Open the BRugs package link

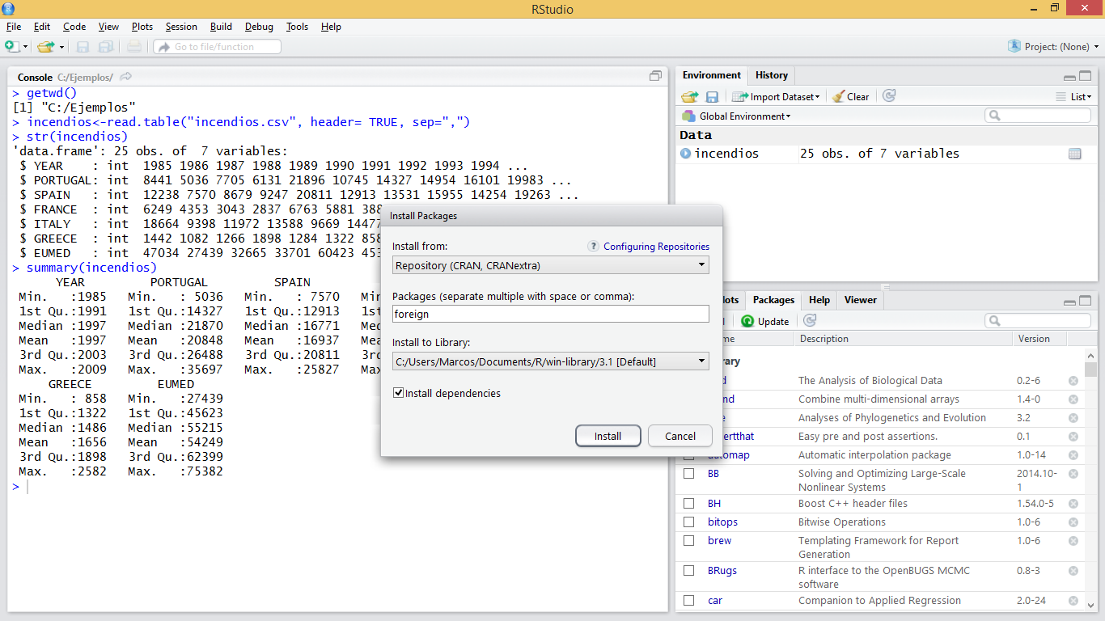tap(722, 571)
